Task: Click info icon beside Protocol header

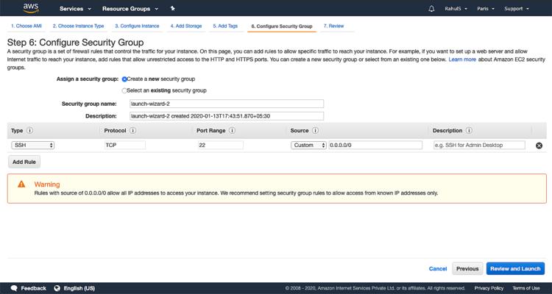Action: click(x=132, y=131)
